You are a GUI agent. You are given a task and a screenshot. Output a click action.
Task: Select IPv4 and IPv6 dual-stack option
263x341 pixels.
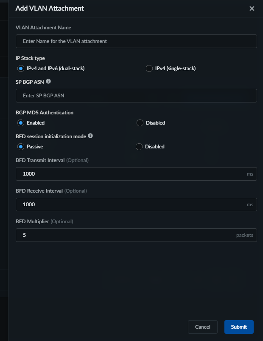coord(20,68)
